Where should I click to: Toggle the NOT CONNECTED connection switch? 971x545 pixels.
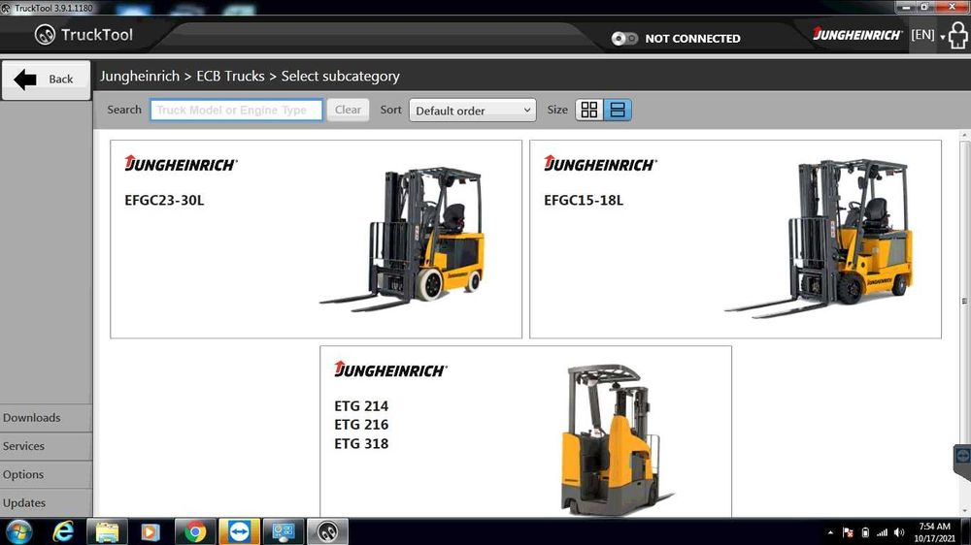coord(624,39)
